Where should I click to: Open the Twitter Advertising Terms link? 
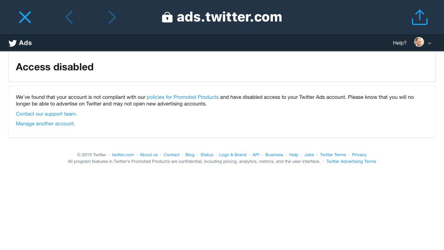click(x=351, y=161)
